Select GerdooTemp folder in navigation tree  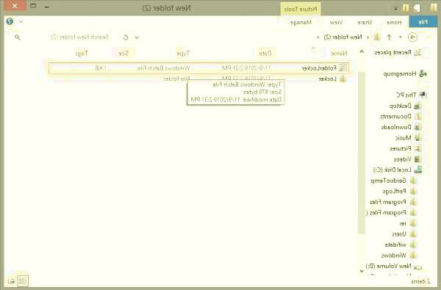click(388, 181)
